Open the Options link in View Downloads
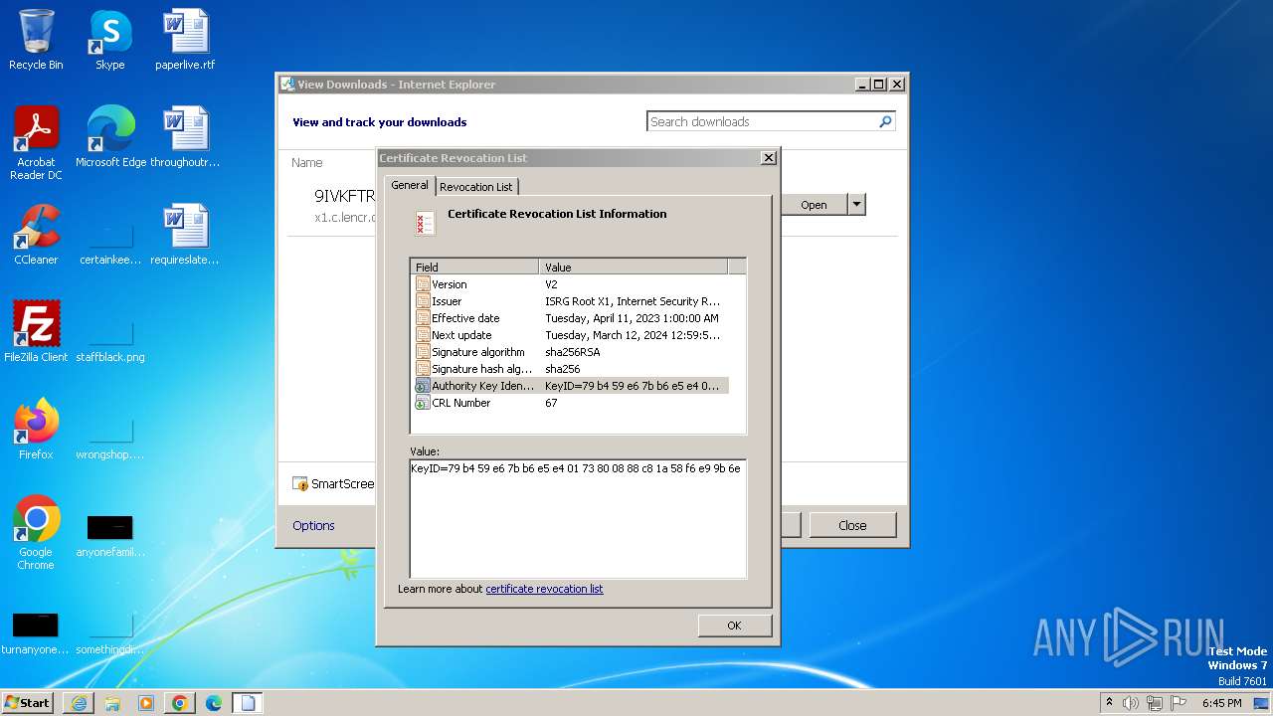This screenshot has width=1273, height=716. click(313, 525)
